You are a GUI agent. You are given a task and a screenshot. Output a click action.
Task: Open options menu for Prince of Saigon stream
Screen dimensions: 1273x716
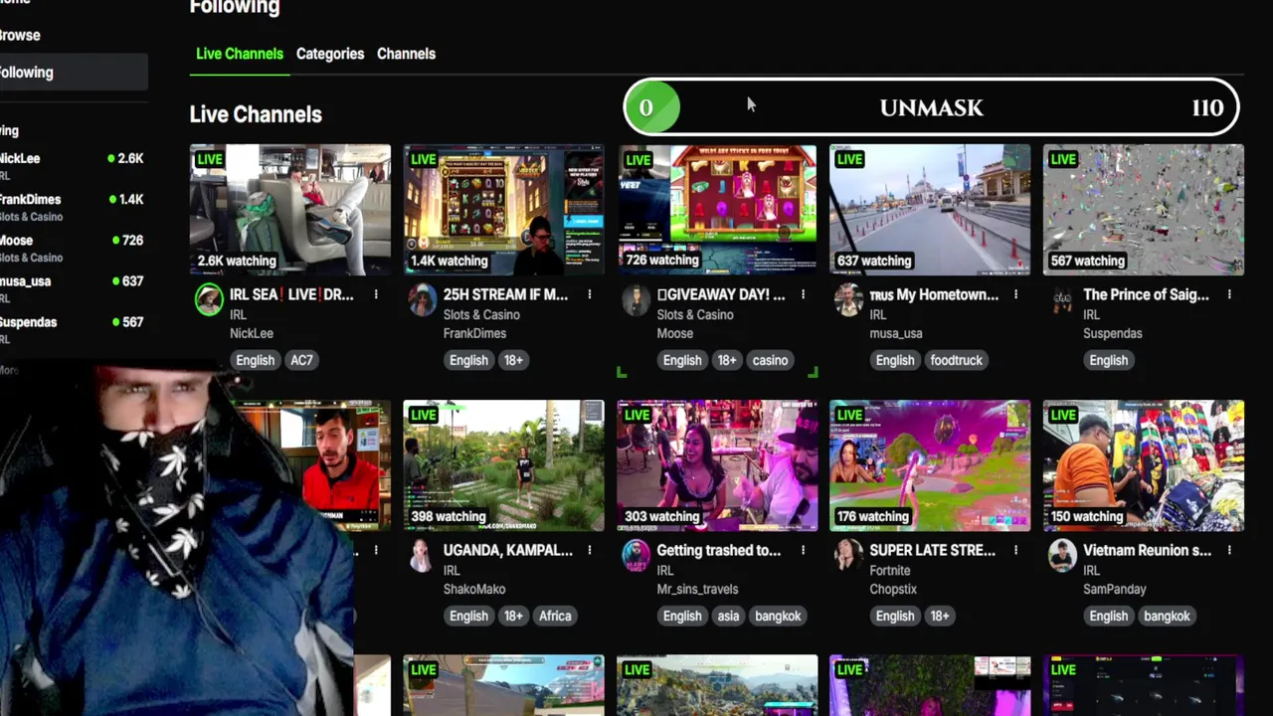(1229, 294)
